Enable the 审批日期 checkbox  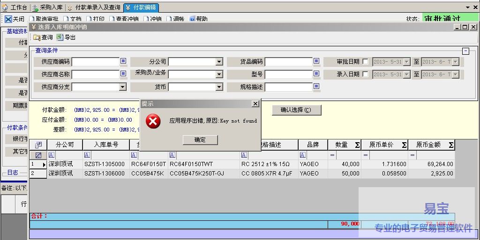pos(365,62)
